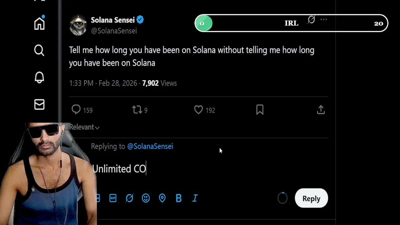Open Search via magnifier icon
This screenshot has height=225, width=400.
tap(39, 50)
